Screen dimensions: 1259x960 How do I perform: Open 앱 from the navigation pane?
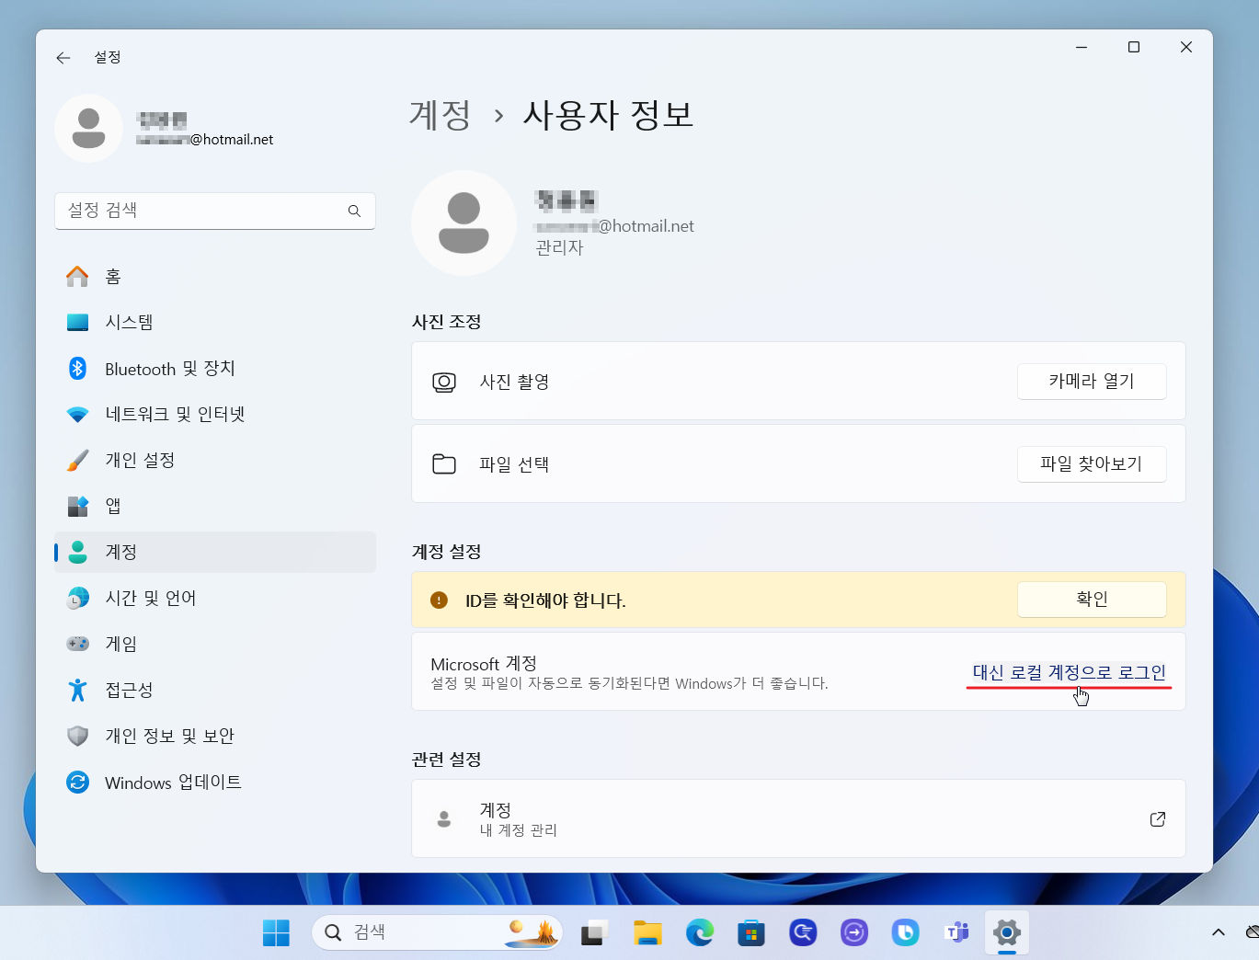tap(78, 506)
